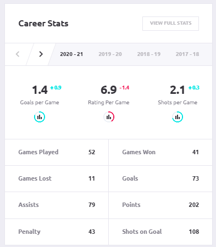Select the Games Lost stat row
Screen dimensions: 216x247
point(57,178)
